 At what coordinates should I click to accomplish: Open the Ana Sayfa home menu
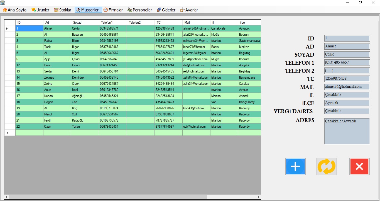tap(15, 10)
